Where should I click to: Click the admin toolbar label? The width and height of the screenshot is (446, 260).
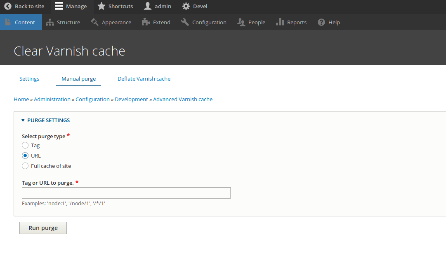163,6
